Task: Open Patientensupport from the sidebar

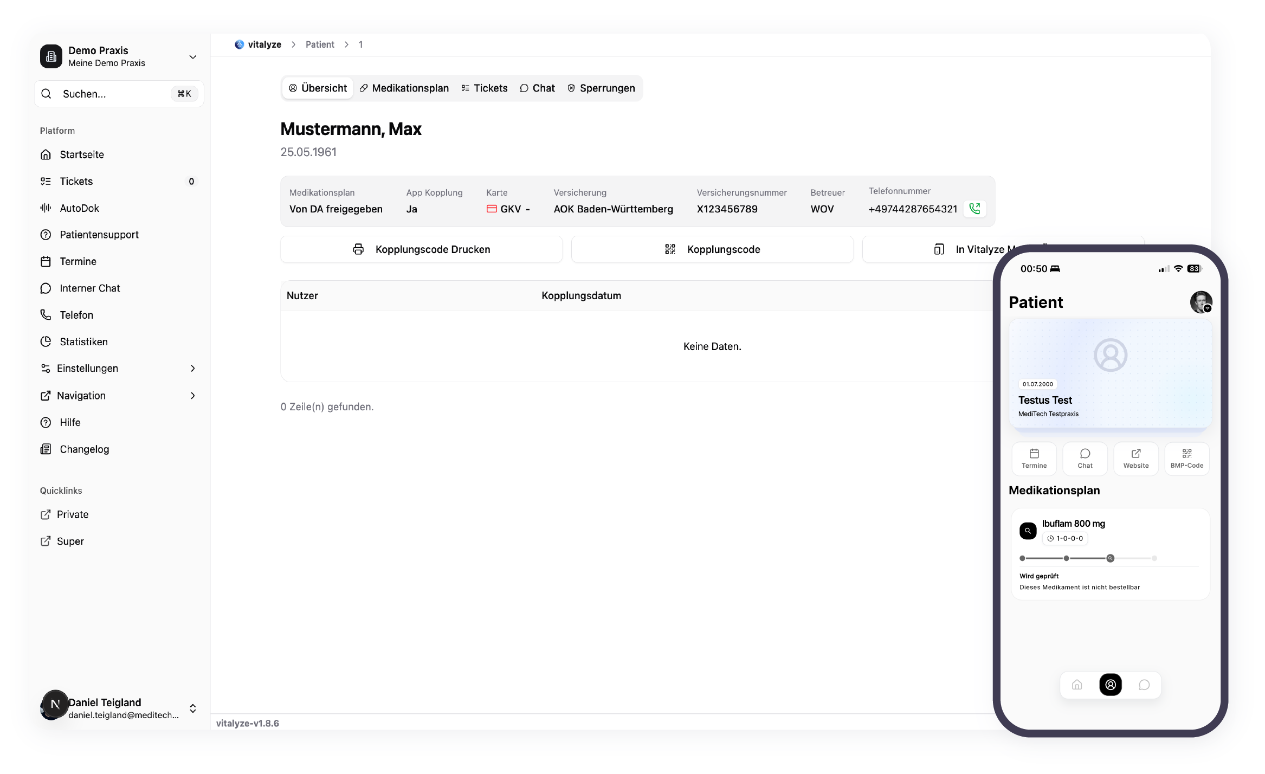Action: [99, 234]
